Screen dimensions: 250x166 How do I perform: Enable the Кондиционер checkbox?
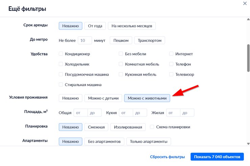pos(61,54)
